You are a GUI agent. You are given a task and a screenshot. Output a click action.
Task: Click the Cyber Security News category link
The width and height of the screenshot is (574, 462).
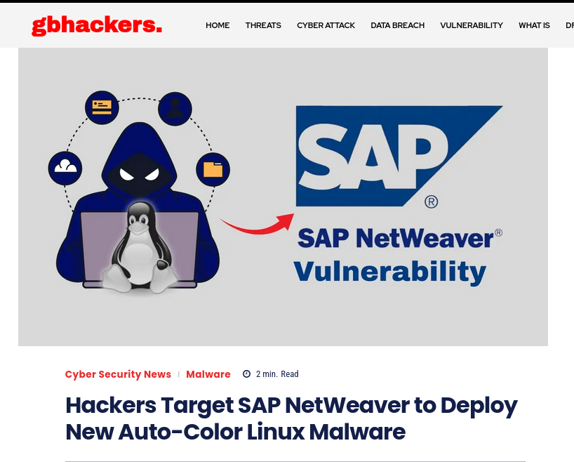coord(118,374)
